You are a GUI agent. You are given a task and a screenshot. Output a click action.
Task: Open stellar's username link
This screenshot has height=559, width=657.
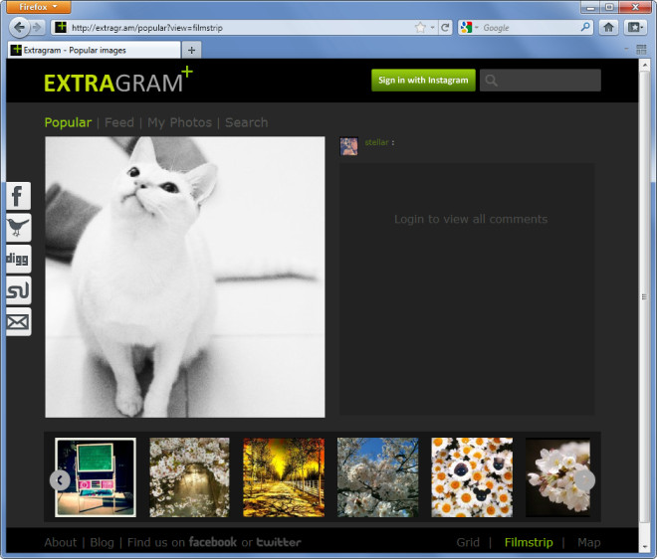[376, 142]
